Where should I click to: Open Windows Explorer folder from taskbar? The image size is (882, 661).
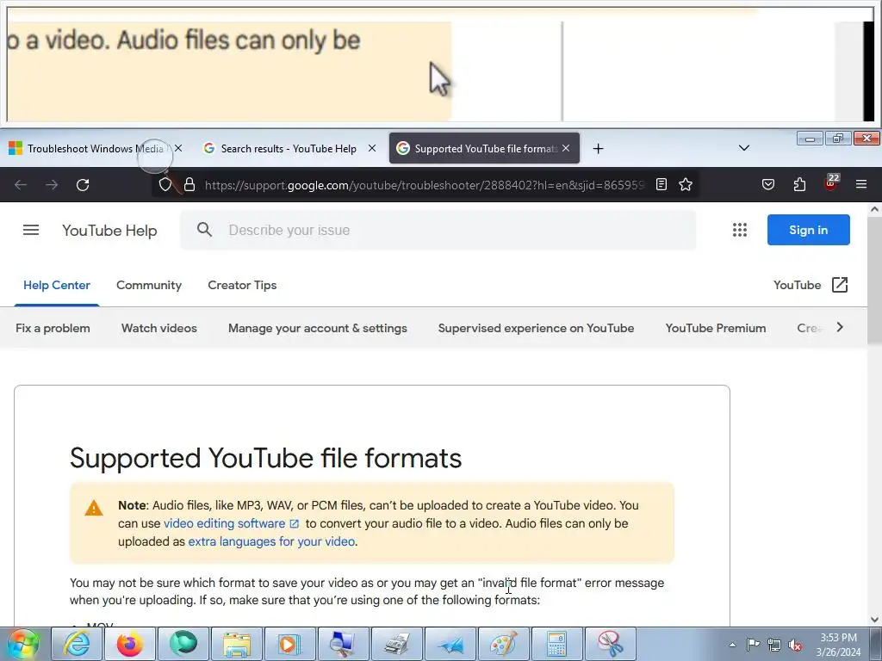[x=237, y=644]
